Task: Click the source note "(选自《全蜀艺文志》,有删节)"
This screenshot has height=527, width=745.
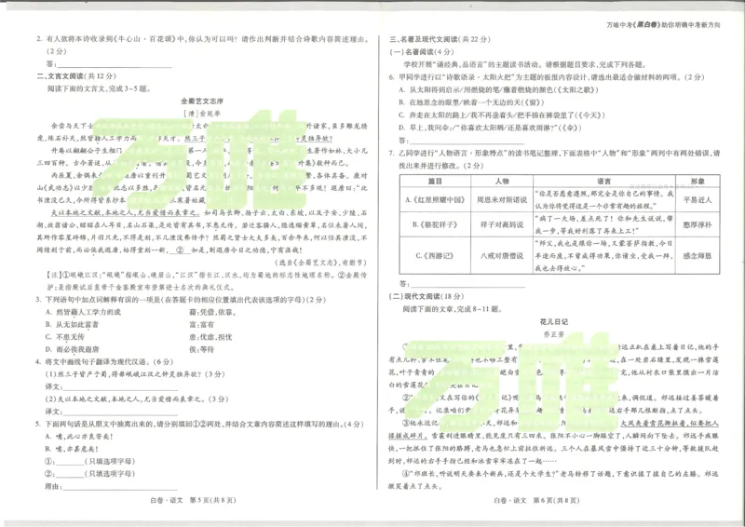Action: click(x=320, y=263)
